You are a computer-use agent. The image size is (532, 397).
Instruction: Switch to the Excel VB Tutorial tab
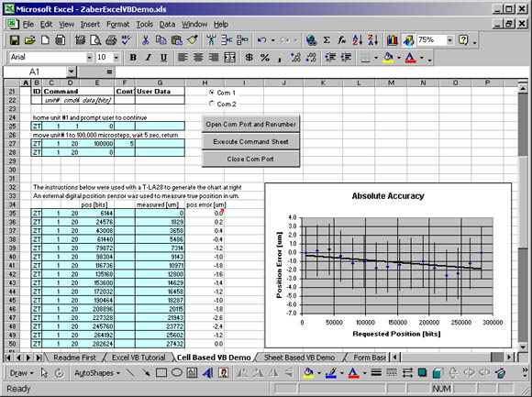pyautogui.click(x=139, y=358)
